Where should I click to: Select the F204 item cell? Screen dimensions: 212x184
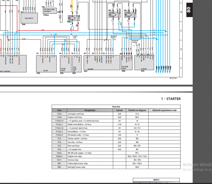click(x=59, y=117)
